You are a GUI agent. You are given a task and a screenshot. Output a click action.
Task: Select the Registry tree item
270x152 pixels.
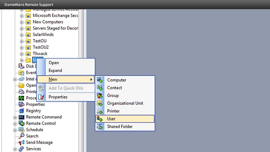click(x=33, y=111)
